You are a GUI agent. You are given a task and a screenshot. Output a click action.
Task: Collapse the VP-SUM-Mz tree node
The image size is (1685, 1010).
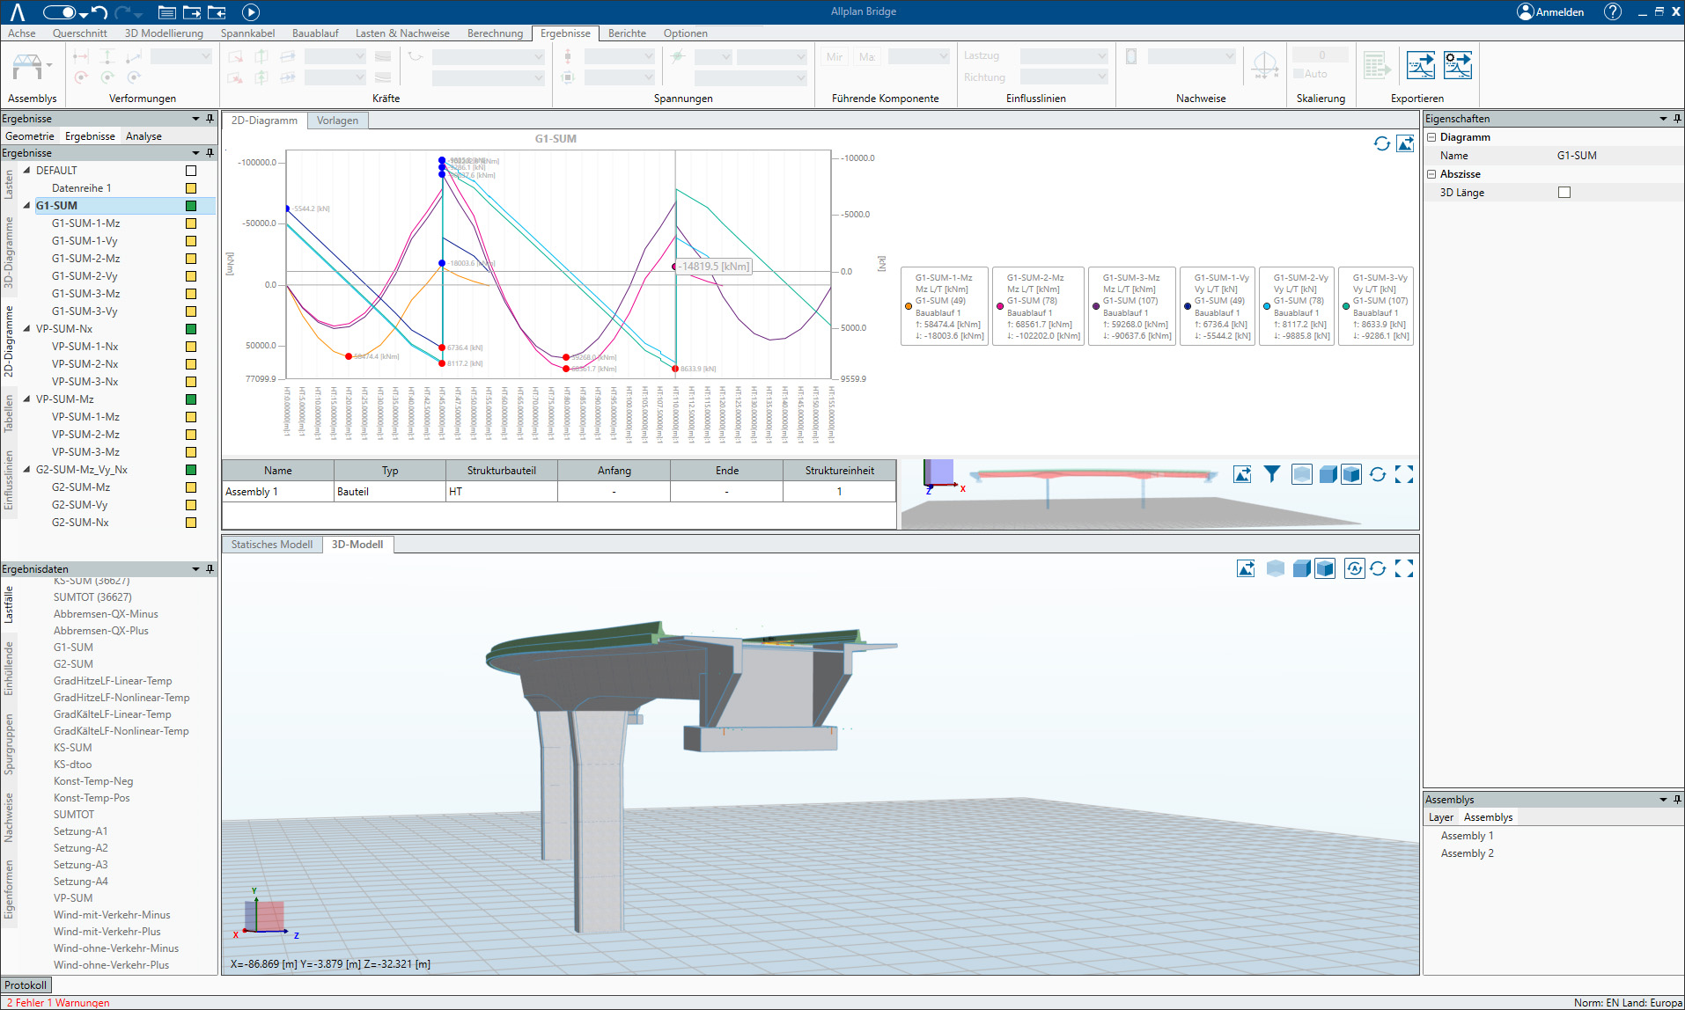click(26, 399)
